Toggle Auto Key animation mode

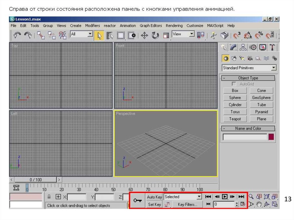pos(154,197)
